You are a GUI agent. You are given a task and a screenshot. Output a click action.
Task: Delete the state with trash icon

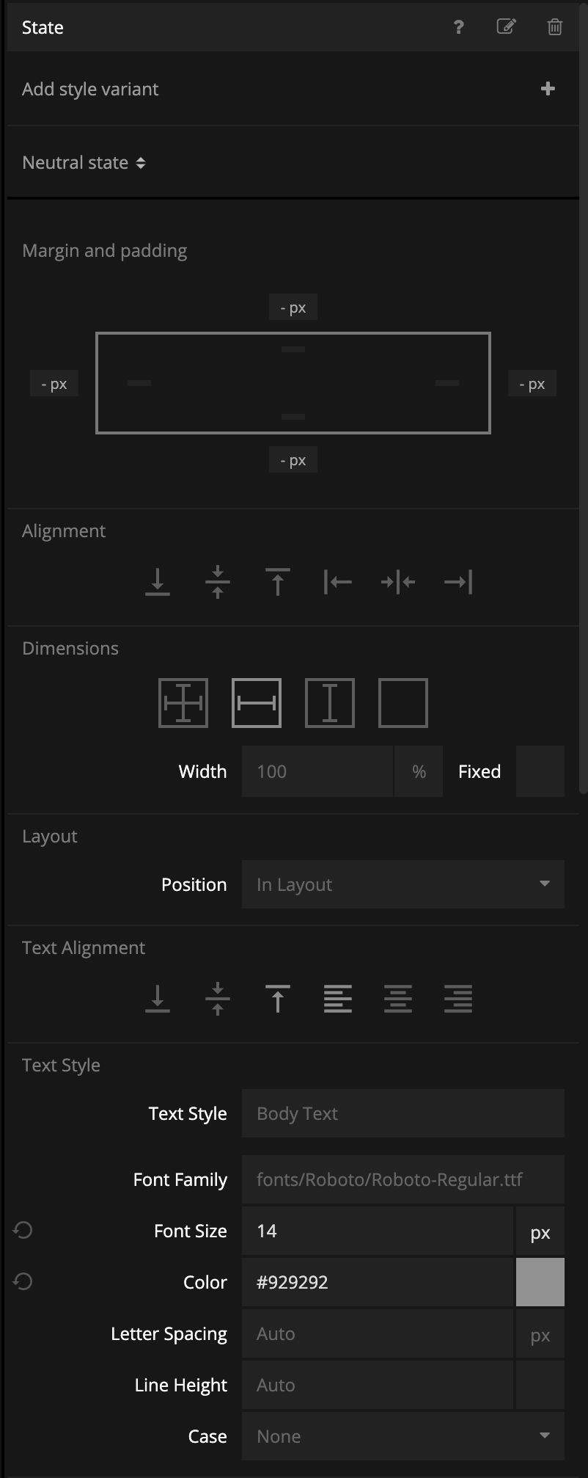[555, 27]
